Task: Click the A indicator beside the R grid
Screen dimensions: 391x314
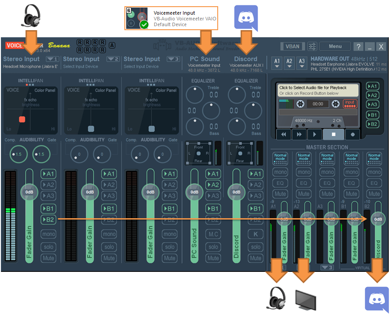Action: 112,45
